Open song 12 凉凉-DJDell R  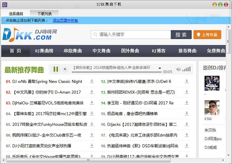pos(139,81)
